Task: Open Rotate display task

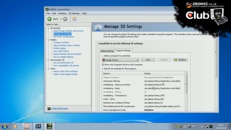Action: (60, 48)
